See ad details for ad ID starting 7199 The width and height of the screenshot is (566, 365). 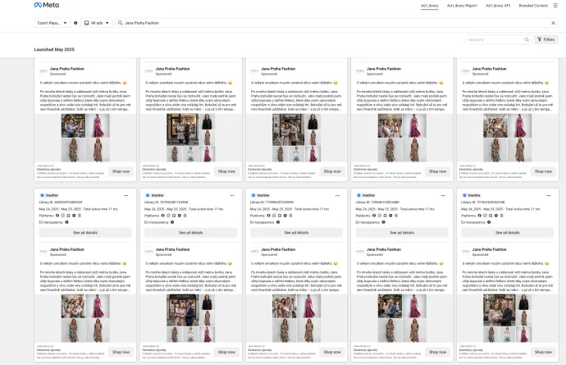[x=296, y=232]
